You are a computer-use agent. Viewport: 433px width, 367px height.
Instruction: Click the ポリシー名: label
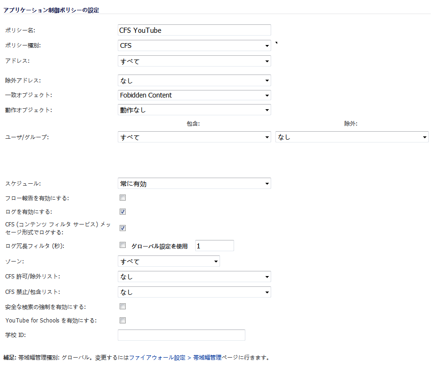click(x=20, y=30)
